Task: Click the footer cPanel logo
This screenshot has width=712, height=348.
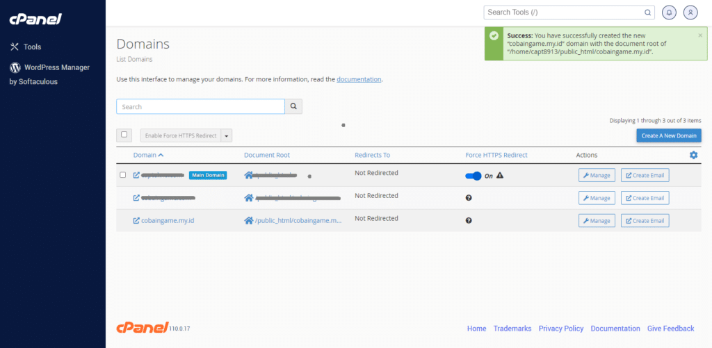Action: point(143,326)
